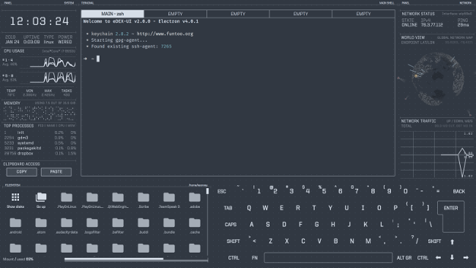Image resolution: width=476 pixels, height=268 pixels.
Task: Tap the TAB key
Action: pyautogui.click(x=228, y=208)
